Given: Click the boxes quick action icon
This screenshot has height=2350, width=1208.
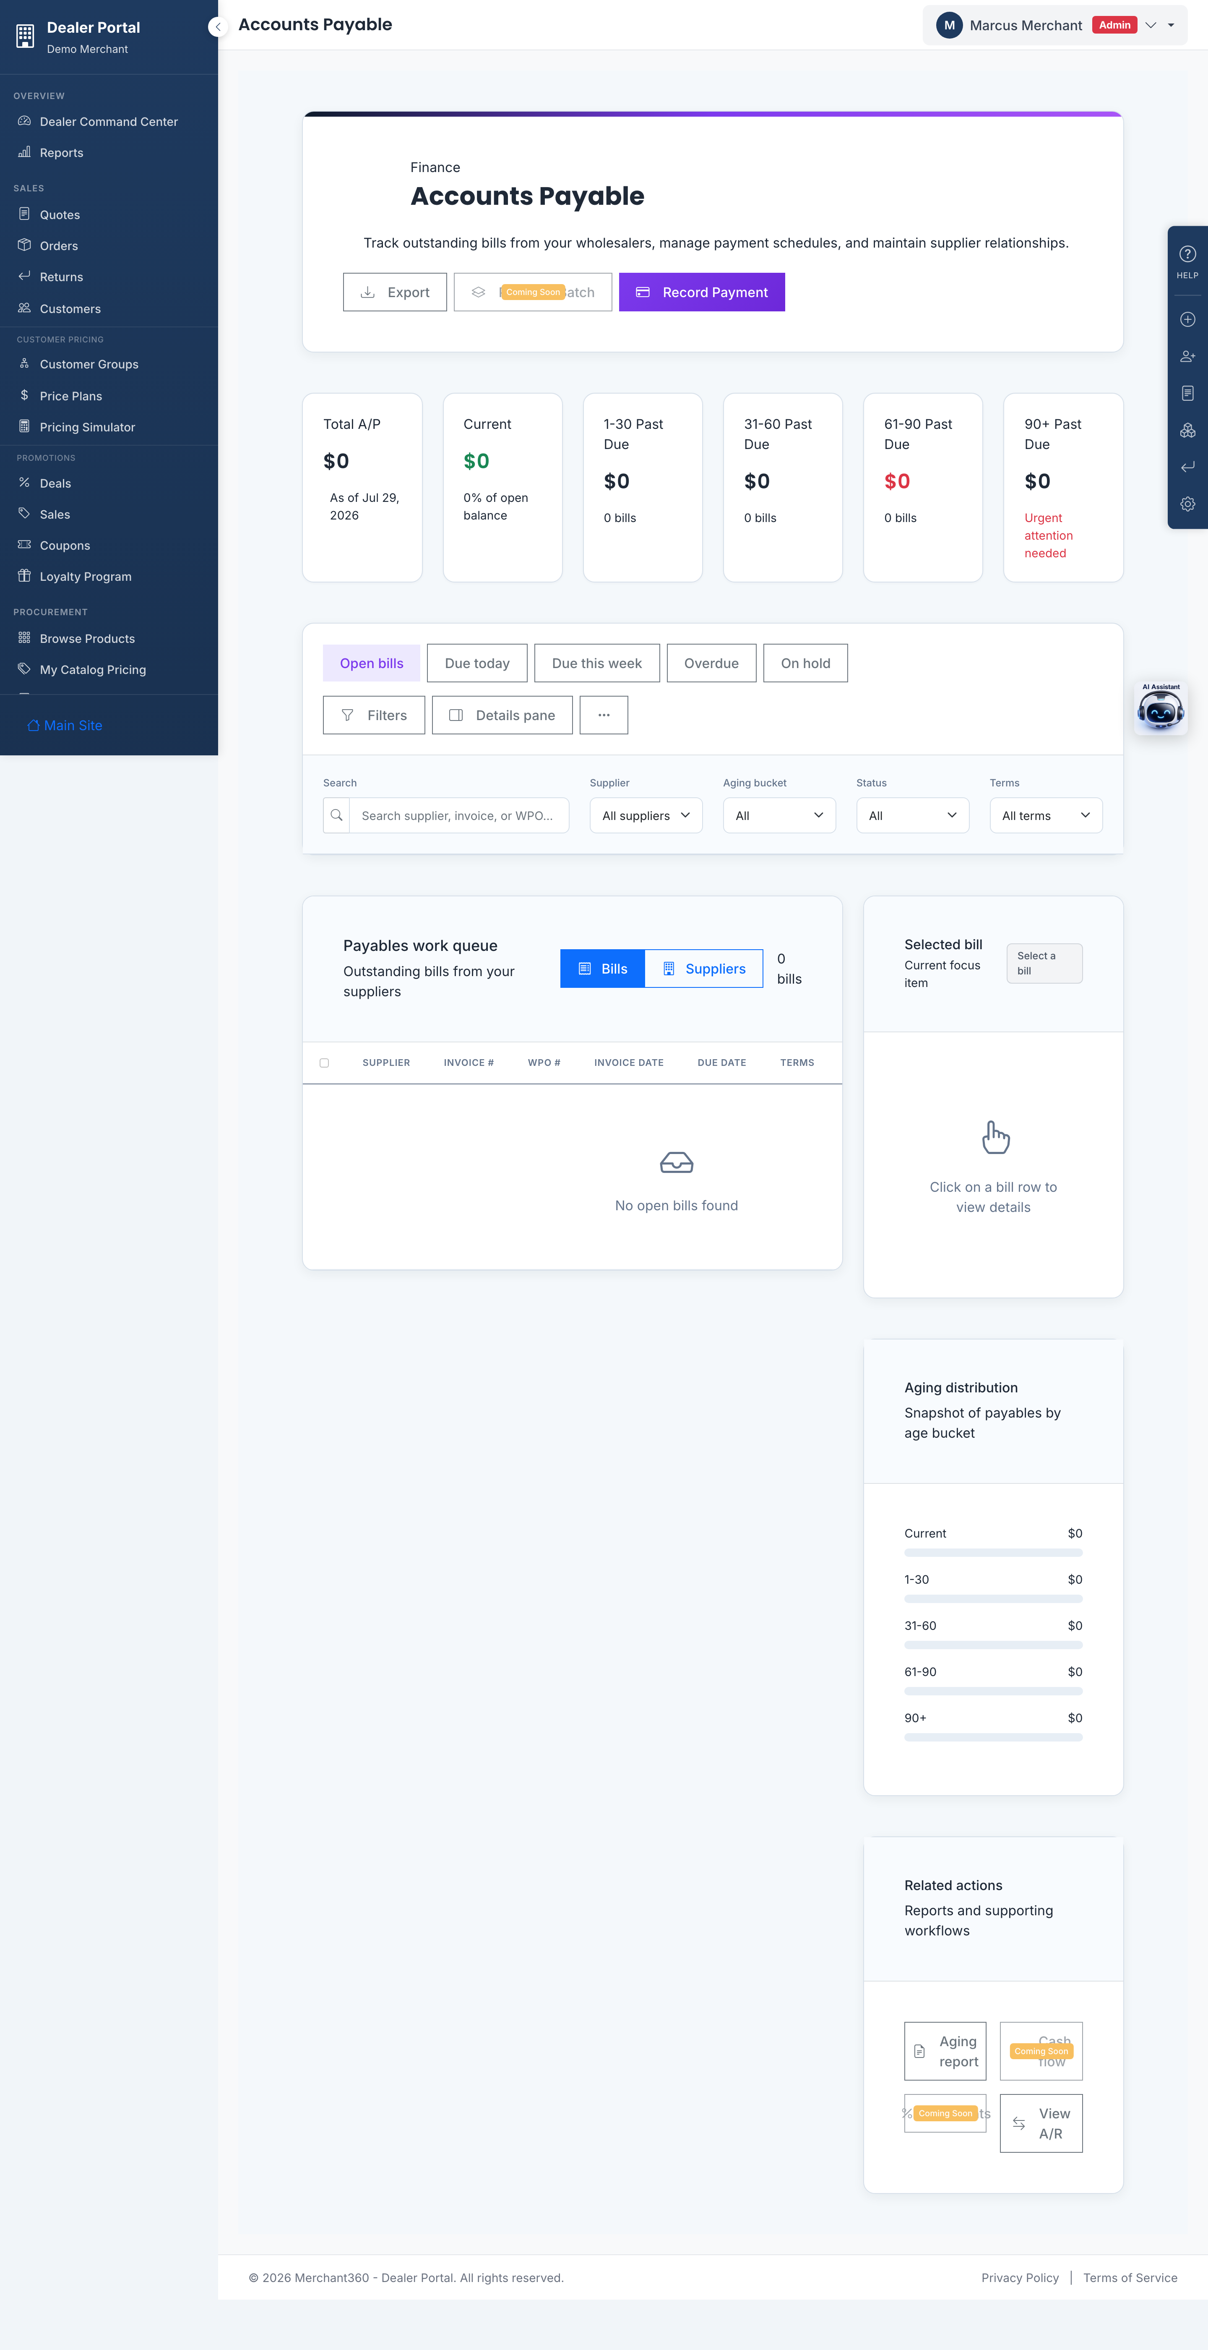Looking at the screenshot, I should tap(1187, 430).
